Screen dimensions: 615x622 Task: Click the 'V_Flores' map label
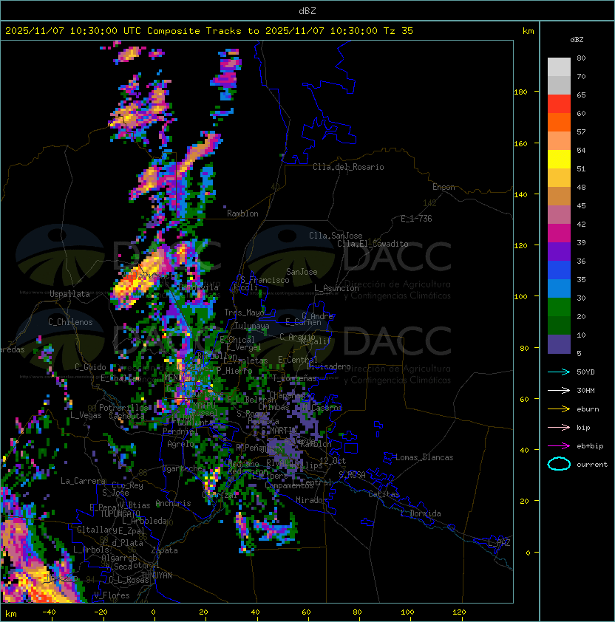pos(112,595)
